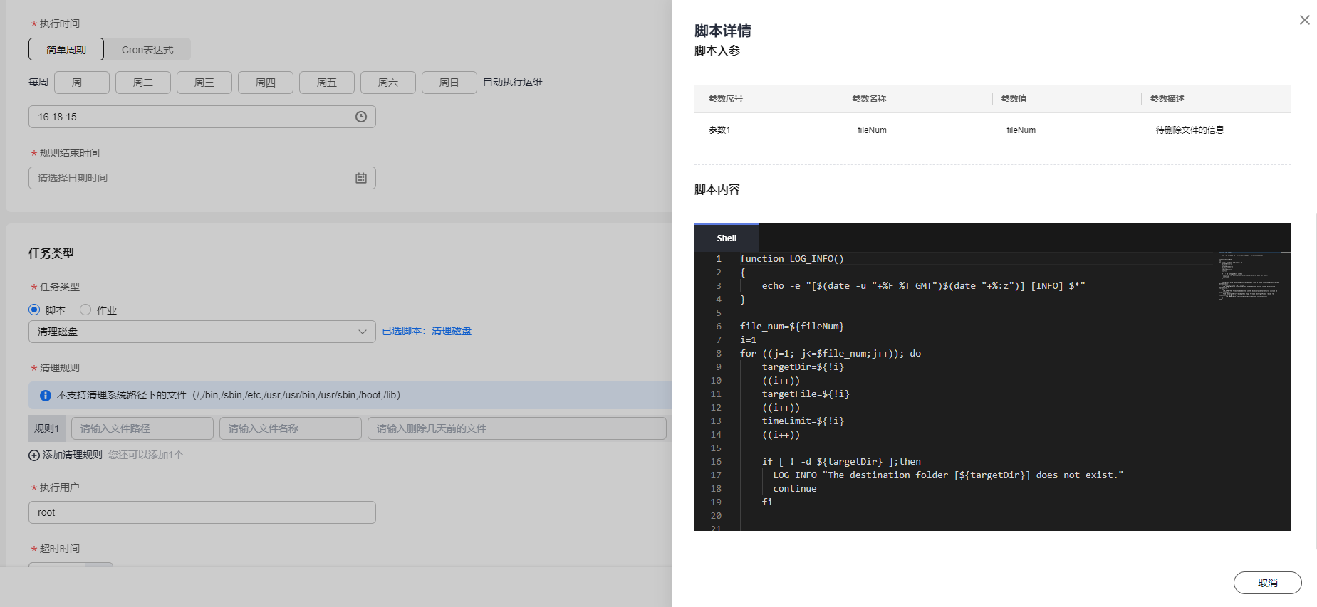Click the 执行用户 root input field
The width and height of the screenshot is (1317, 607).
point(202,512)
